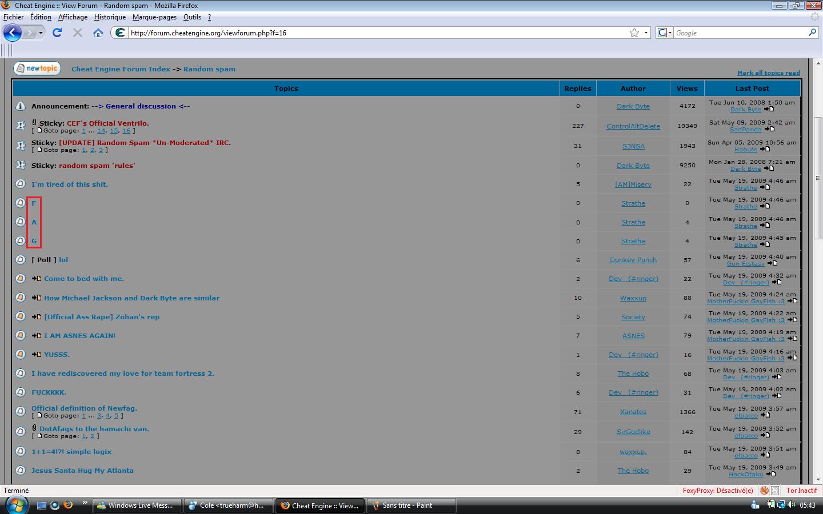The height and width of the screenshot is (514, 823).
Task: Click last poster SadPanda link
Action: [745, 130]
